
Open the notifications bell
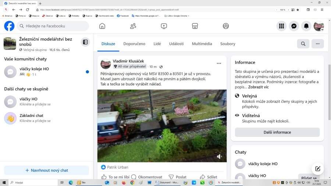click(306, 26)
